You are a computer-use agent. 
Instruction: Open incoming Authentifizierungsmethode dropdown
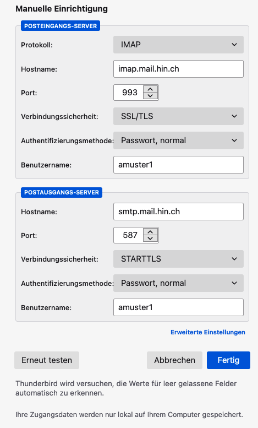(x=178, y=140)
